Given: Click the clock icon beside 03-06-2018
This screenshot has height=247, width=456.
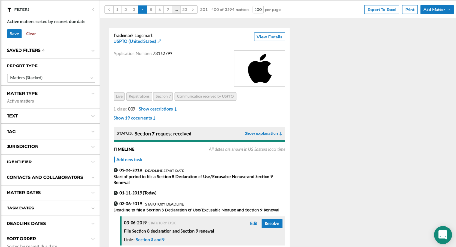Looking at the screenshot, I should pos(116,170).
